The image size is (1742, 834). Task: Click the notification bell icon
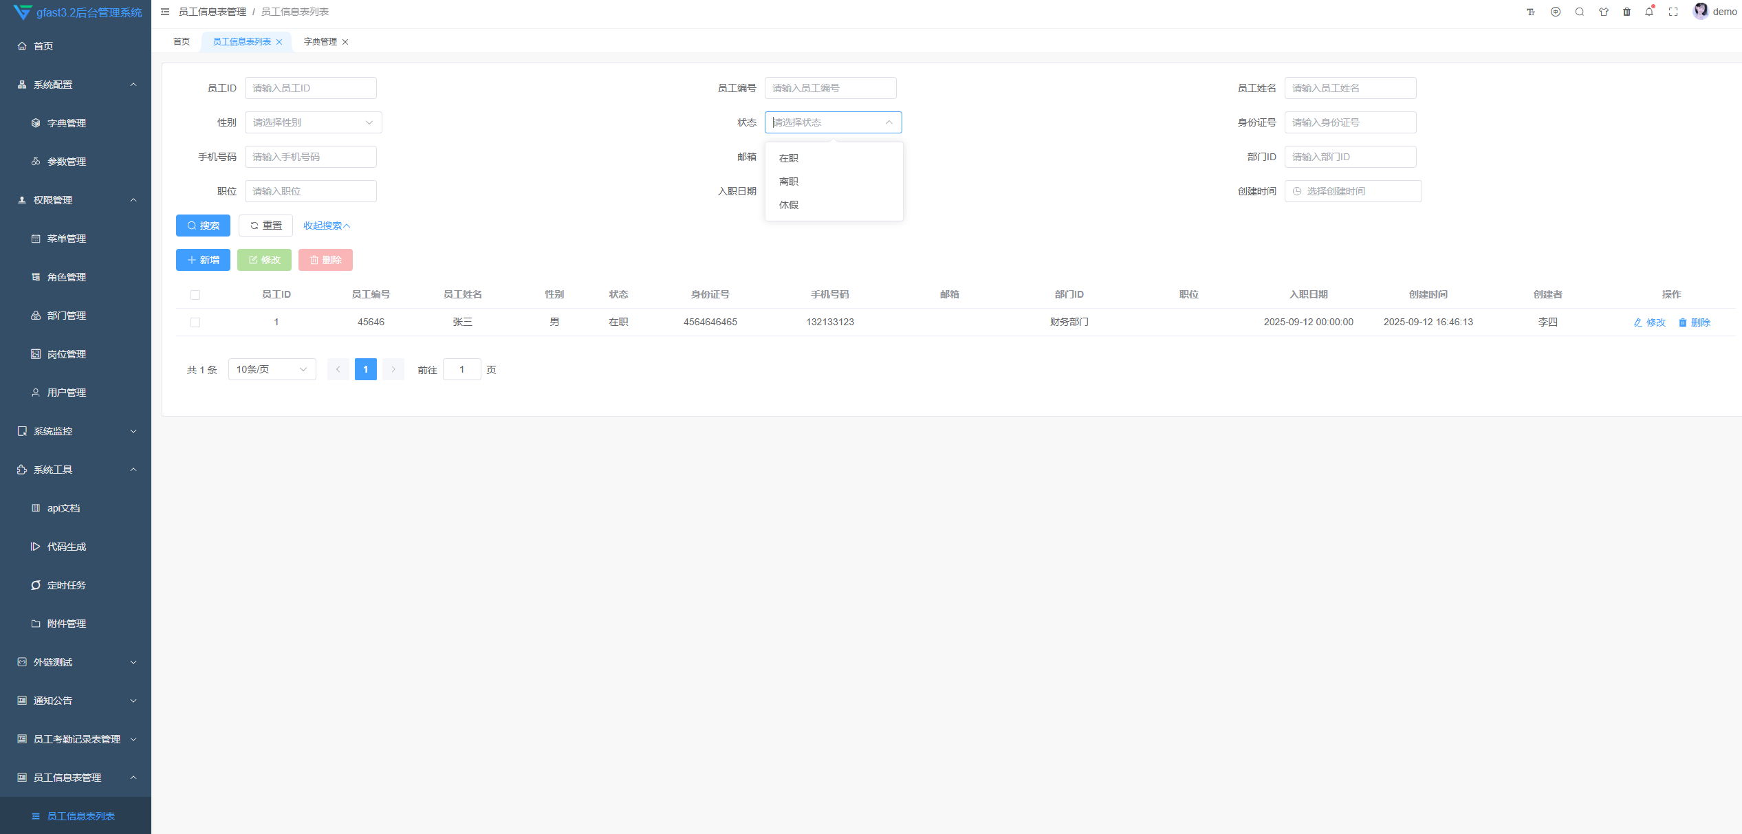[1649, 12]
